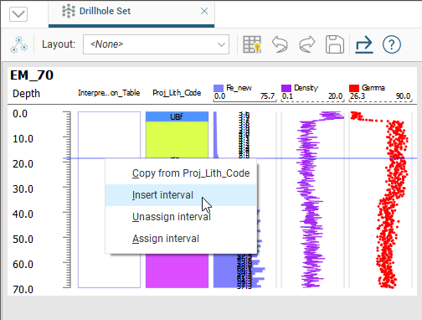Open the Layout dropdown showing <None>
422x320 pixels.
[x=156, y=44]
